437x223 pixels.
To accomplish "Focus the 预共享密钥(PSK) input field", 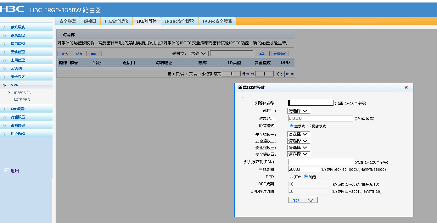I will point(321,162).
